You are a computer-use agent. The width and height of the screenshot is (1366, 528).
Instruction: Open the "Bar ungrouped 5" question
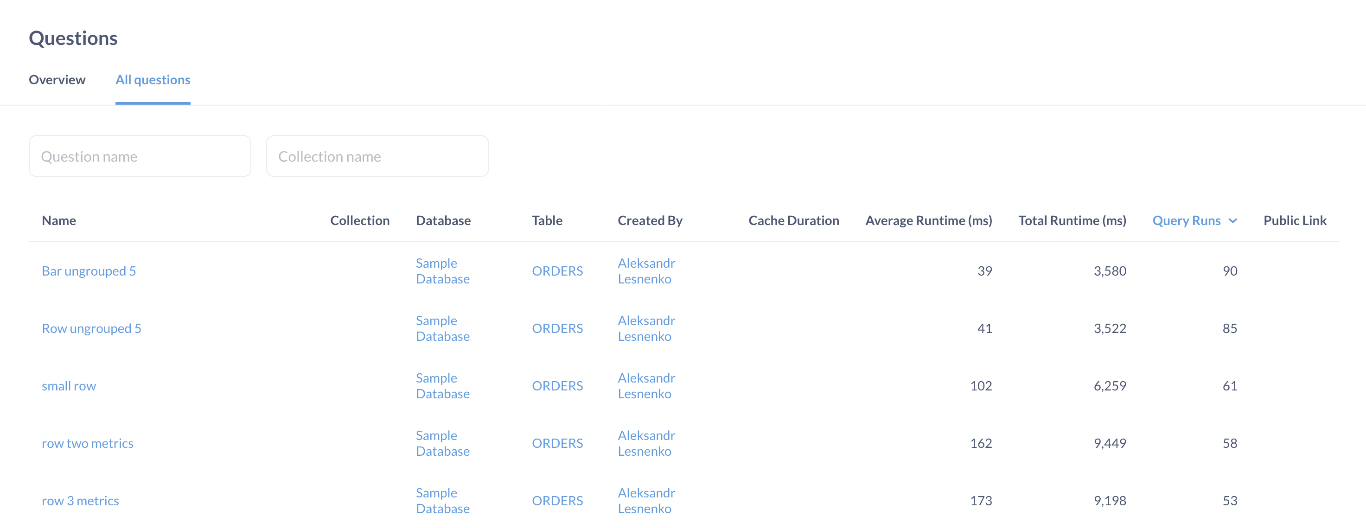89,270
